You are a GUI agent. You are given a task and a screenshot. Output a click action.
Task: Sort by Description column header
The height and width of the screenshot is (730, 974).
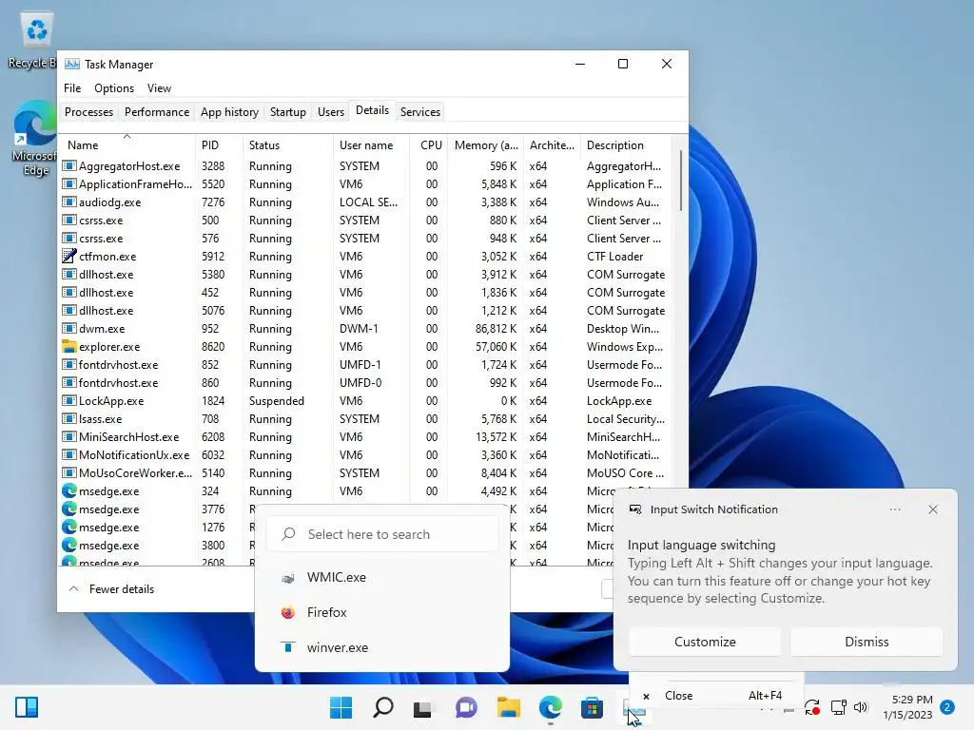tap(626, 144)
